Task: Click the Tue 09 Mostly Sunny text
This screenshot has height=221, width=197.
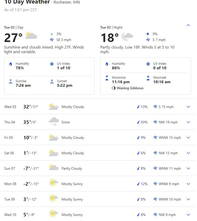Action: [72, 200]
